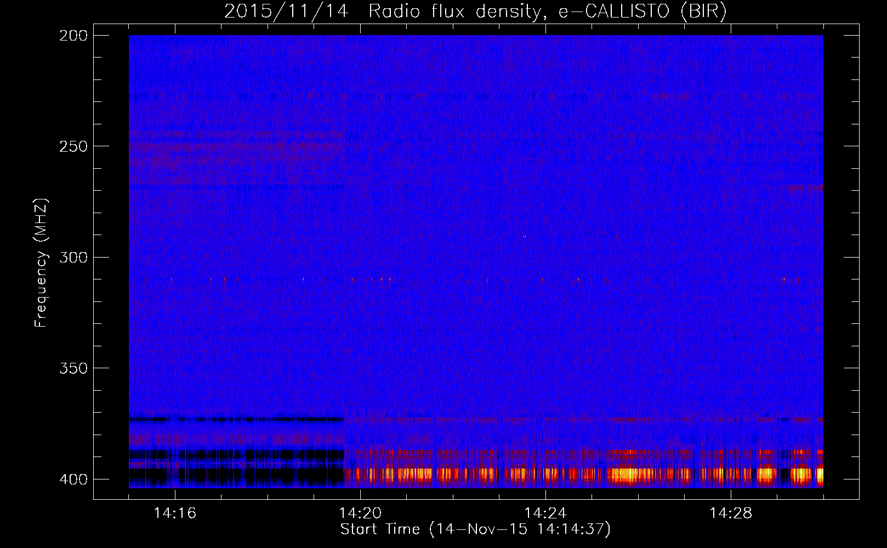
Task: Click the 200 frequency tick label
Action: [73, 36]
